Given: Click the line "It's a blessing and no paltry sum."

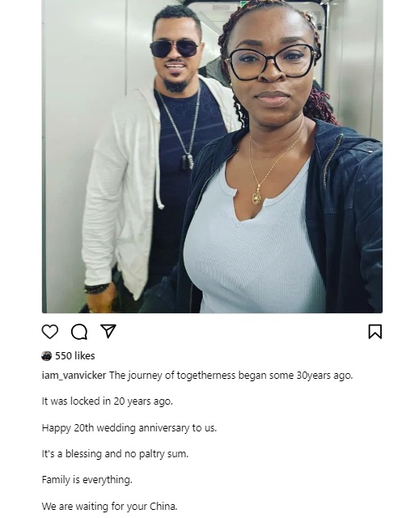Looking at the screenshot, I should tap(115, 454).
